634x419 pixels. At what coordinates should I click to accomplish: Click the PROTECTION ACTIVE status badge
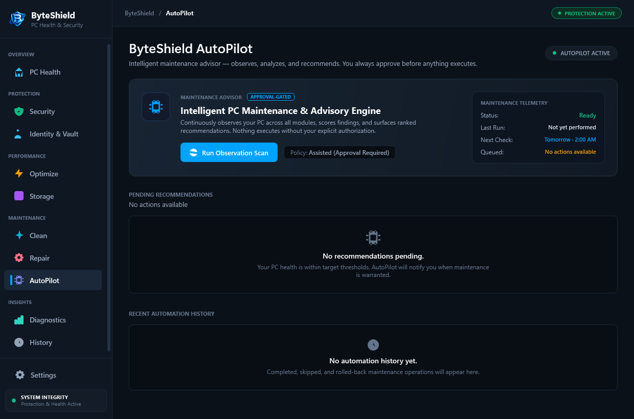[x=586, y=13]
